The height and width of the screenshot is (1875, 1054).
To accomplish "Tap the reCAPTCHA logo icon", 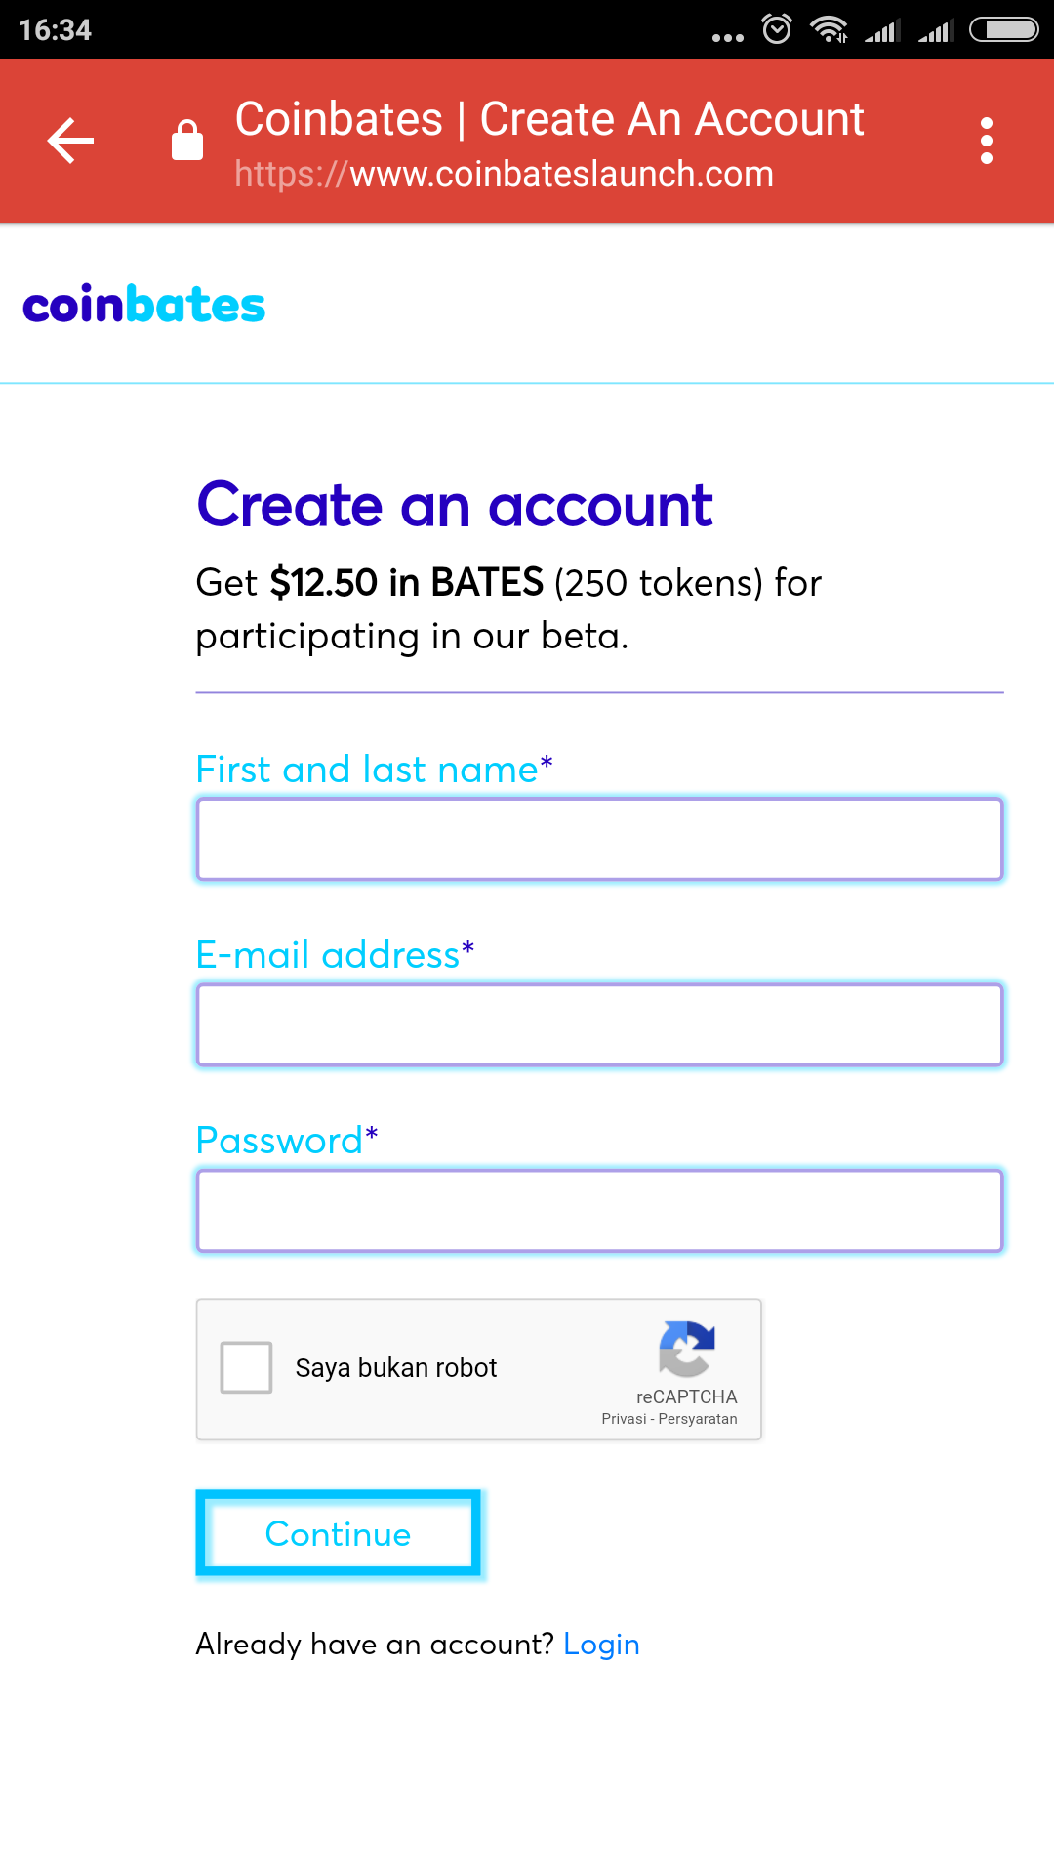I will point(687,1349).
